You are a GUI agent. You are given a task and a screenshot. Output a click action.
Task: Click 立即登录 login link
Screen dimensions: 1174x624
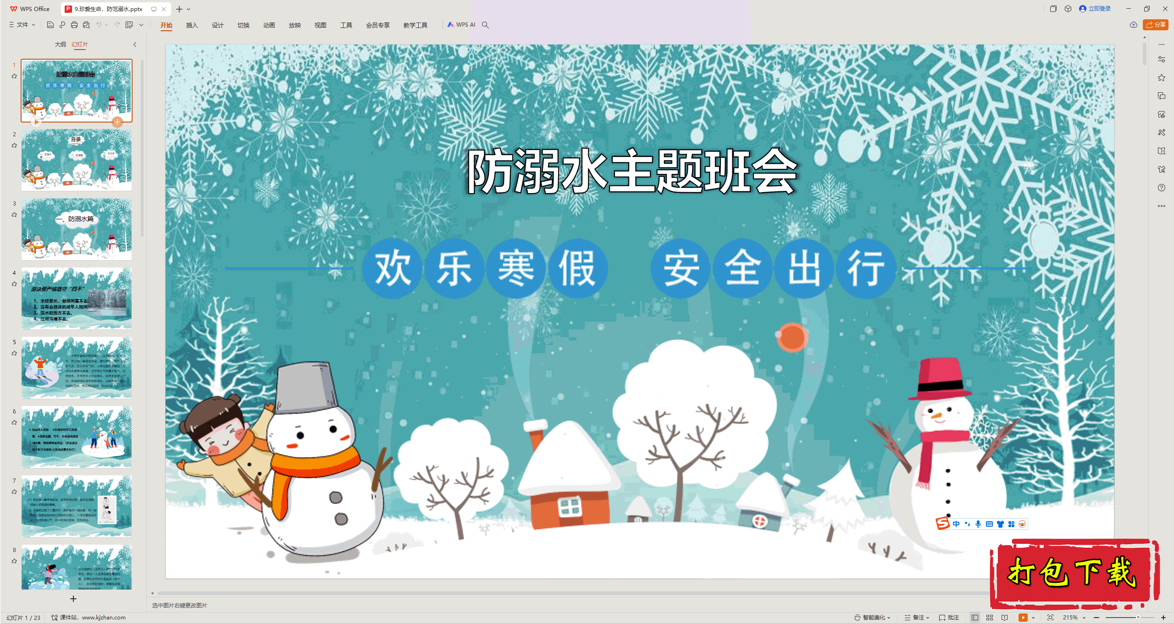coord(1095,9)
